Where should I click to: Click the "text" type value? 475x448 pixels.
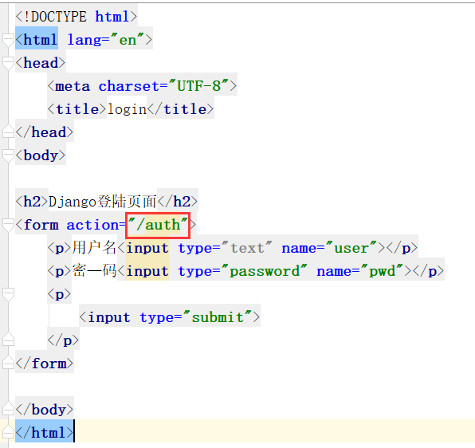[x=246, y=248]
